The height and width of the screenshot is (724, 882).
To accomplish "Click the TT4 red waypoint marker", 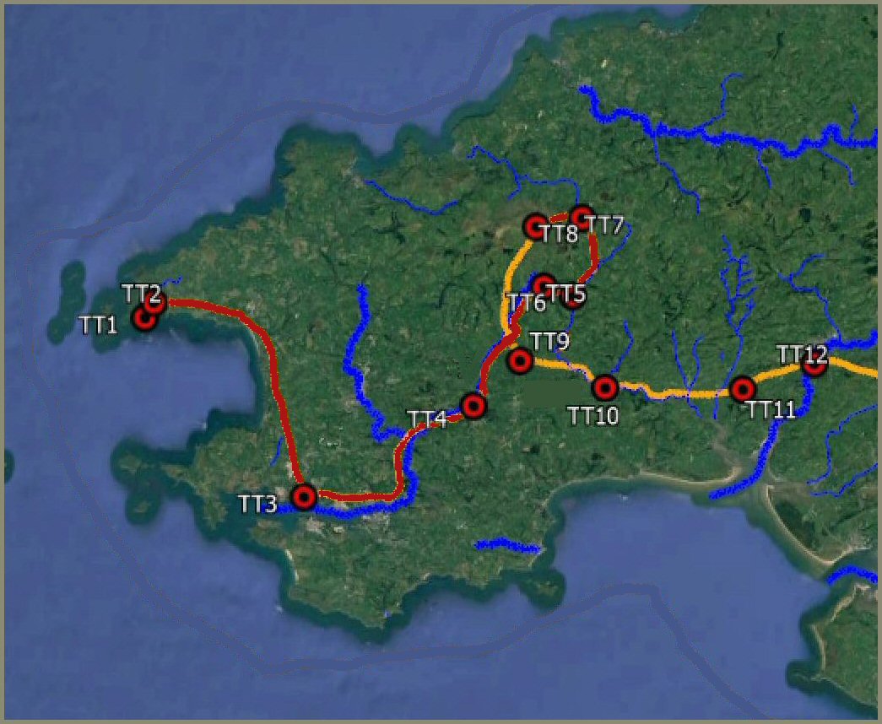I will [473, 406].
